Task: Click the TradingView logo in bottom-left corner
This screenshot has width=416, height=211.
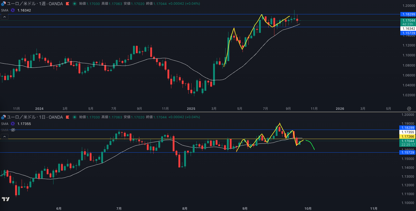Action: (x=5, y=199)
